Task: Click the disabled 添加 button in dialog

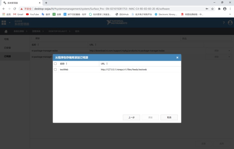Action: pyautogui.click(x=150, y=118)
